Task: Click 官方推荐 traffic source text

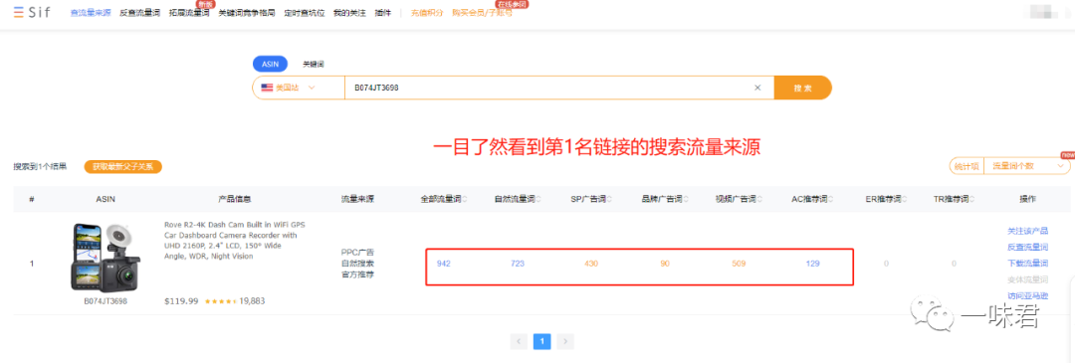Action: [358, 274]
